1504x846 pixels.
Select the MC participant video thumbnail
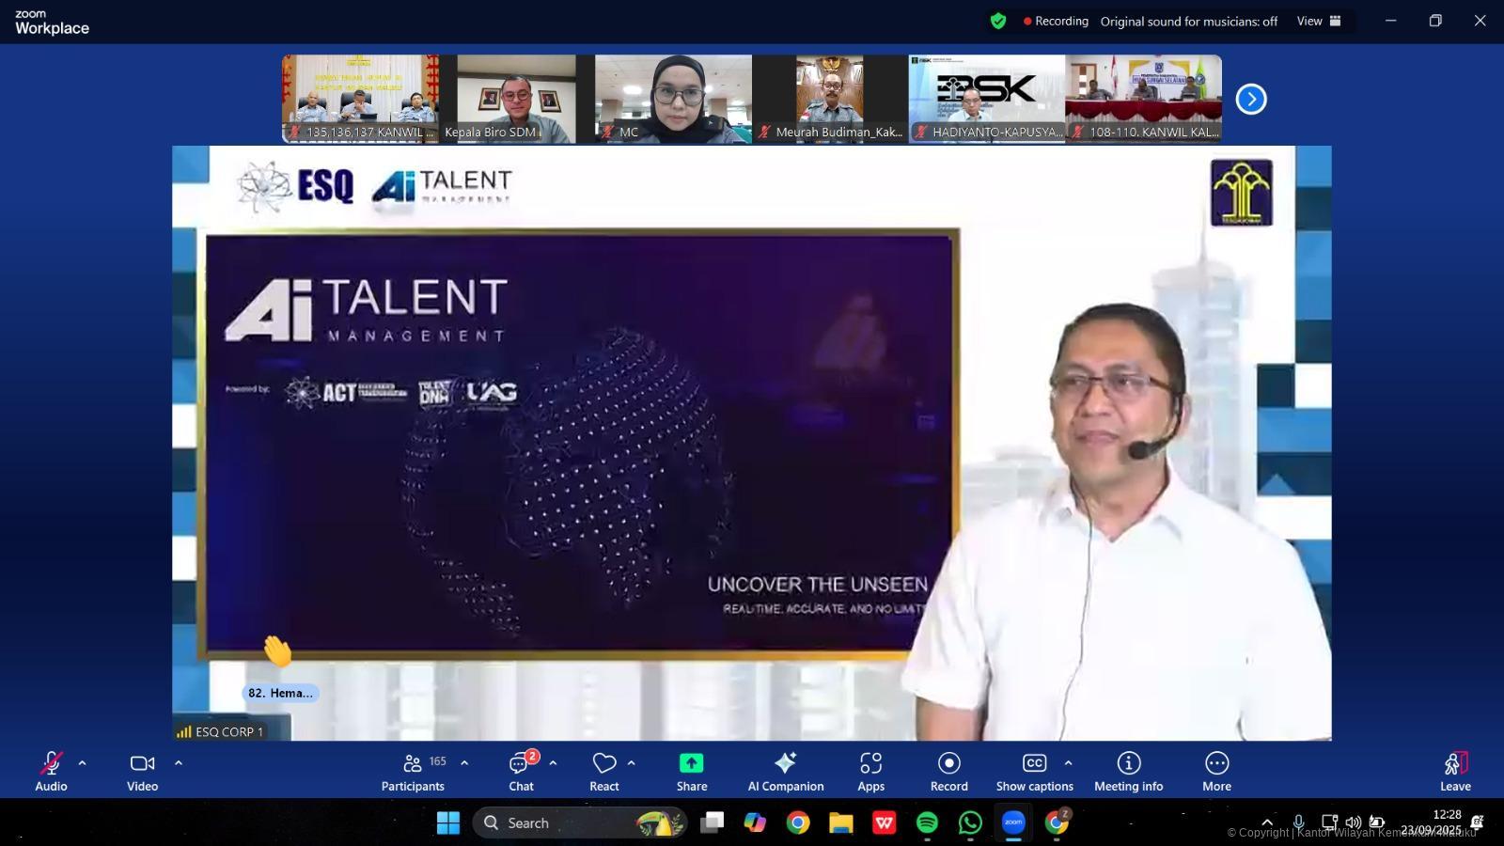point(673,98)
